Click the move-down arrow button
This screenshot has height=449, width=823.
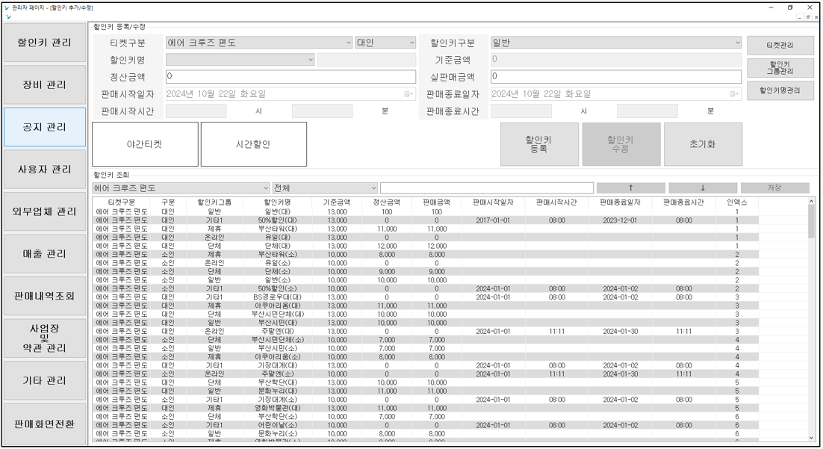point(702,188)
